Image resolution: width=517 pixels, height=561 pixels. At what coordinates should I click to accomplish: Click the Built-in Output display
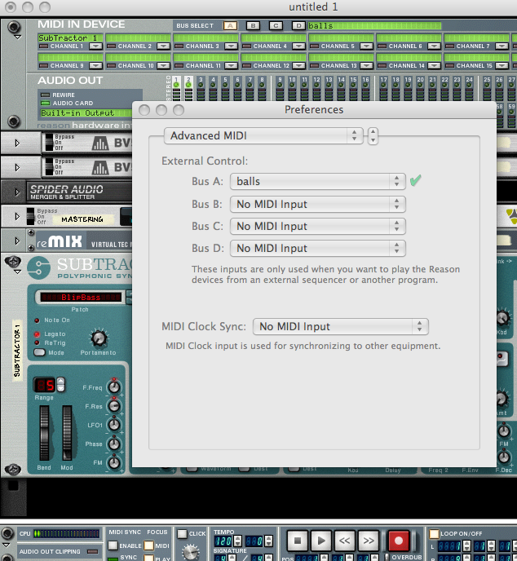[86, 113]
